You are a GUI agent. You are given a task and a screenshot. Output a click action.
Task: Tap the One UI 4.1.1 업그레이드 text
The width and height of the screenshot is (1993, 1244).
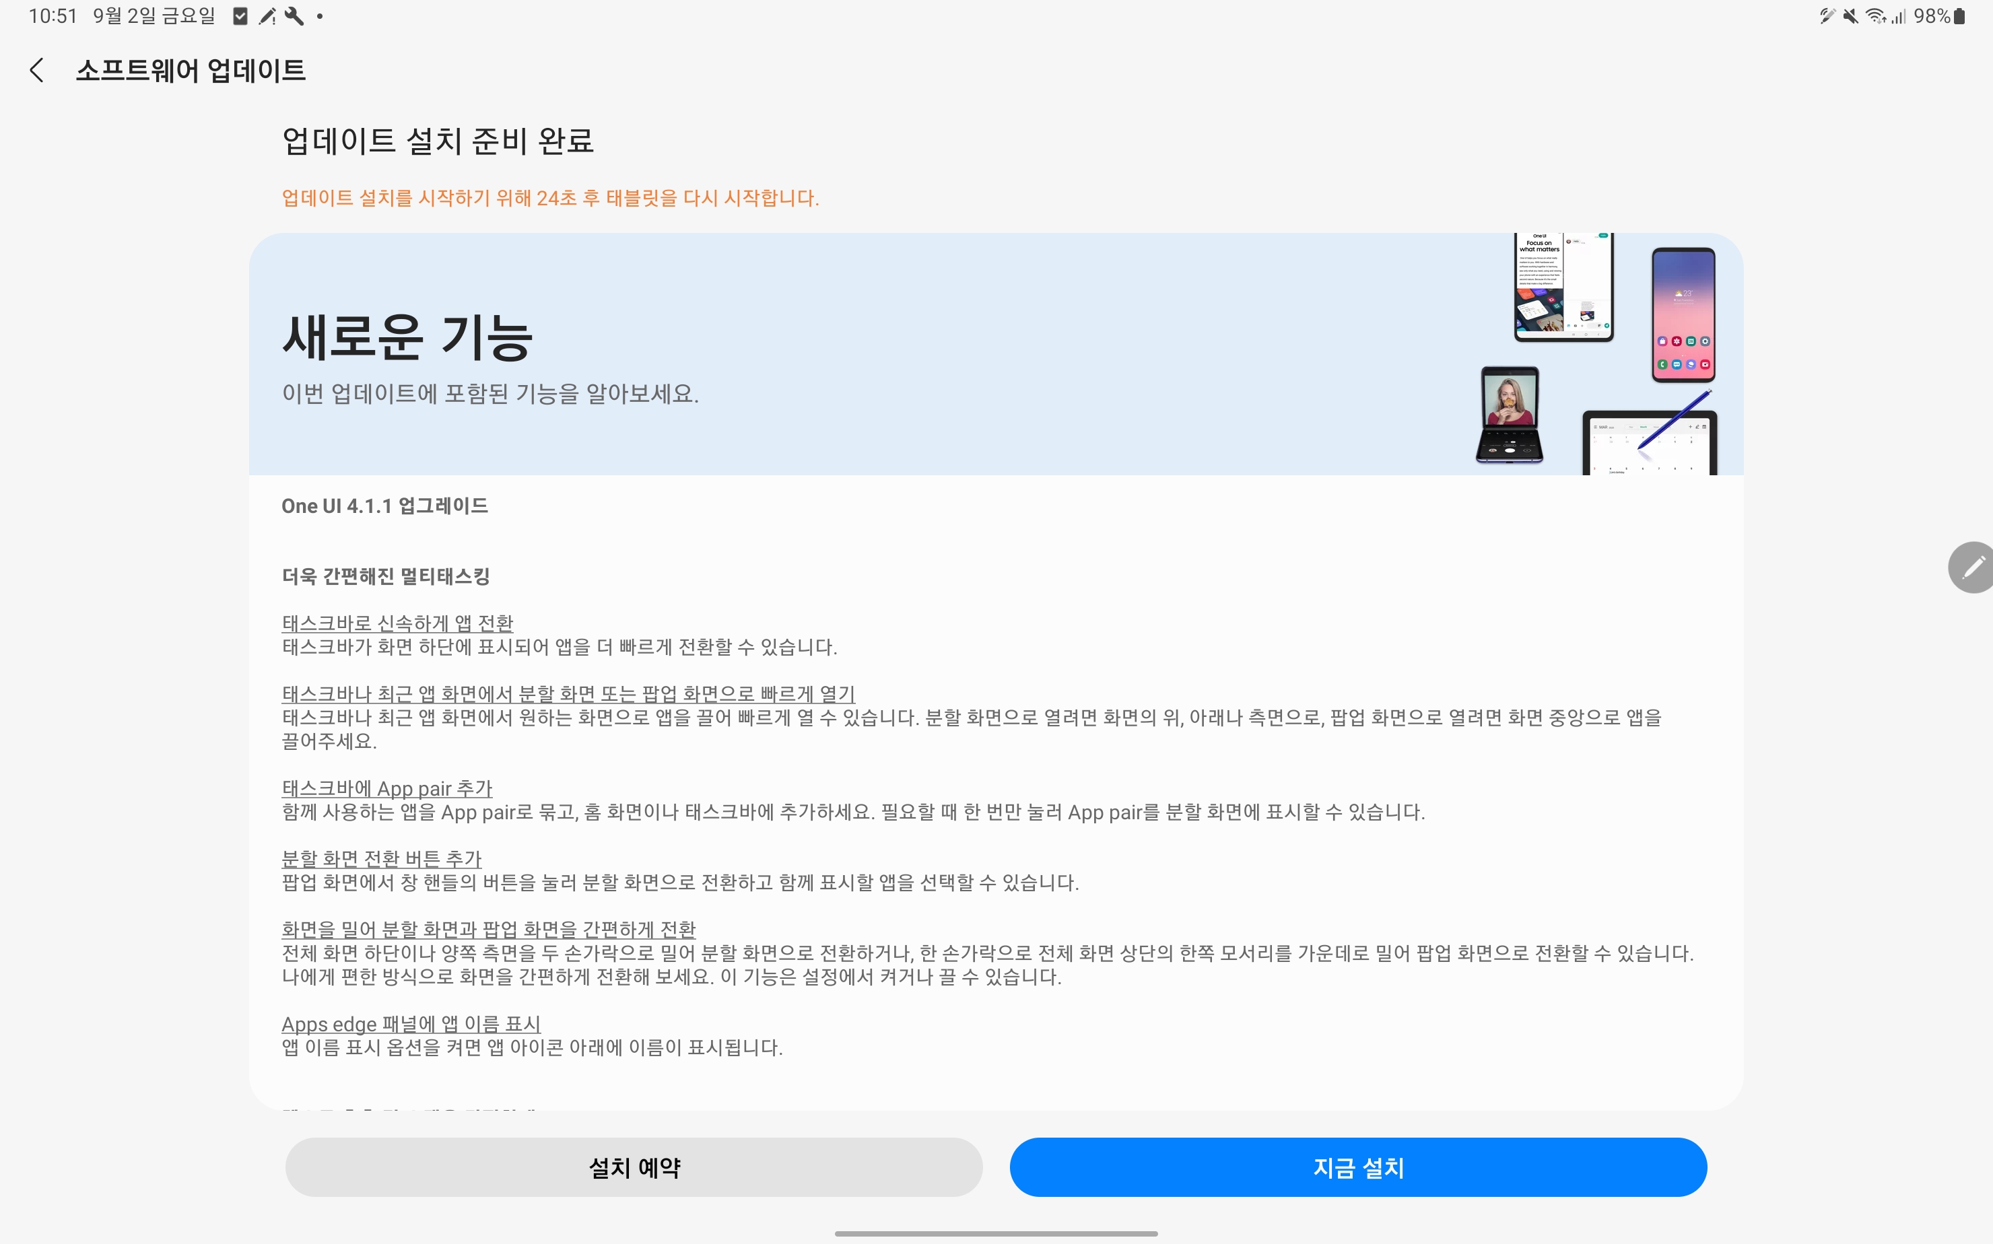(x=385, y=506)
